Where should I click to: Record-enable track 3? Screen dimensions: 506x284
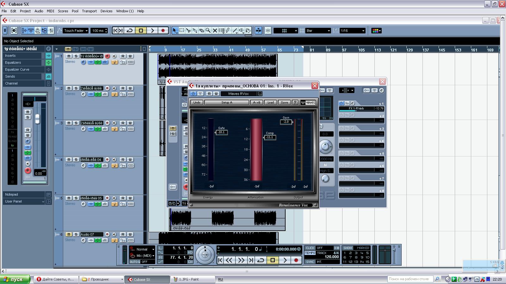[108, 123]
